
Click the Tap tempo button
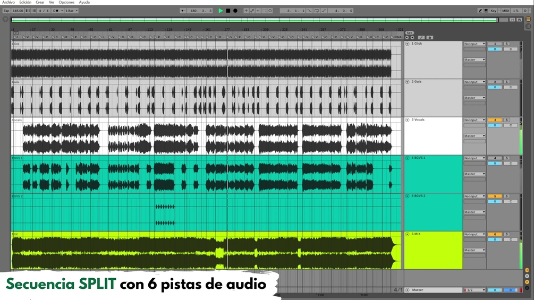pos(6,11)
